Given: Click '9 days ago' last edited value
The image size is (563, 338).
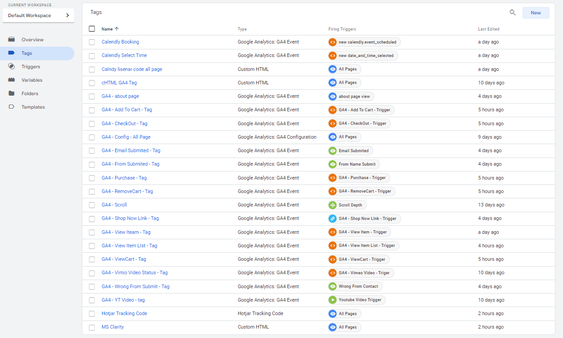Looking at the screenshot, I should click(490, 137).
